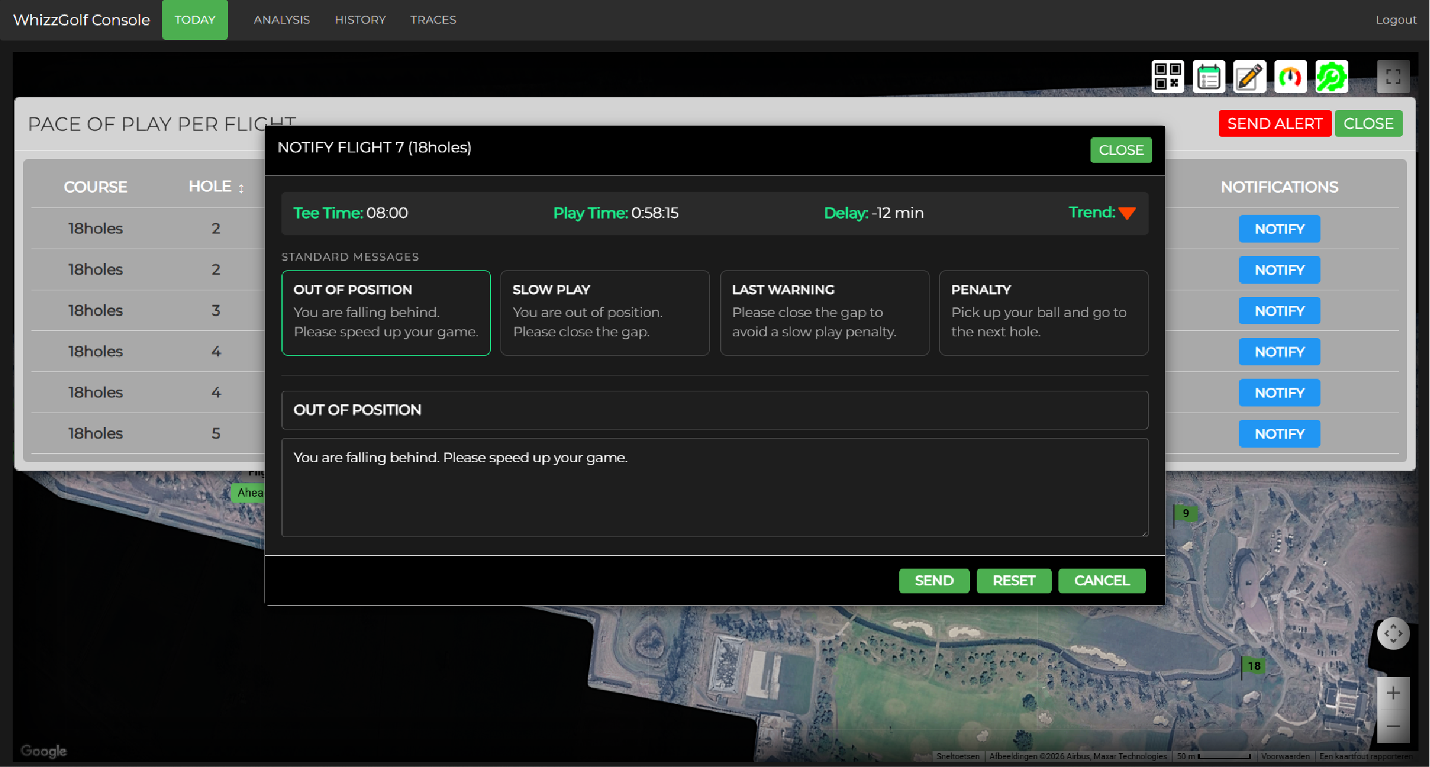The image size is (1430, 767).
Task: Click the Google logo on map
Action: [44, 751]
